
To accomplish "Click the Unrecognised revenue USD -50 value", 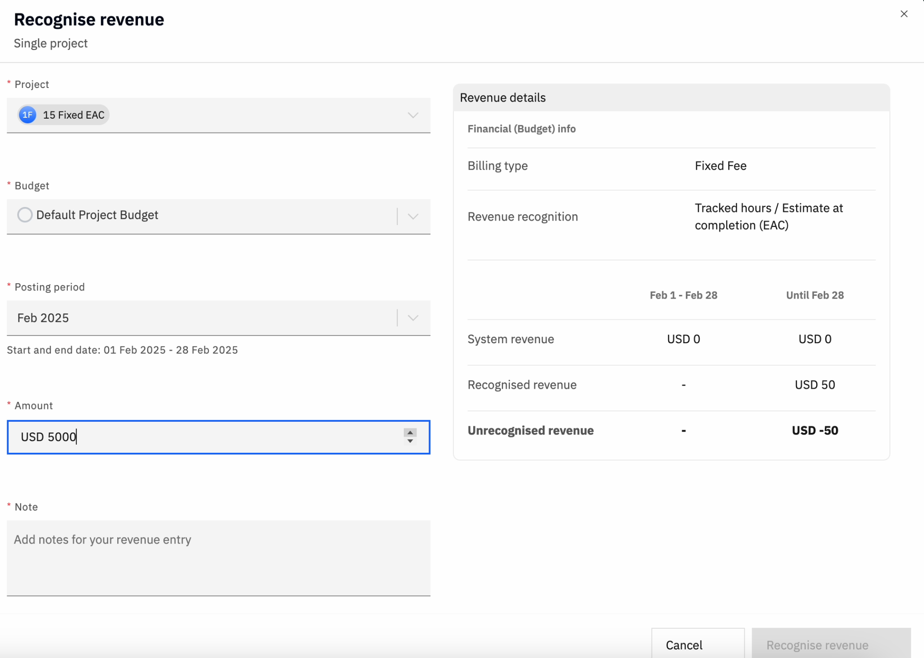I will (815, 430).
